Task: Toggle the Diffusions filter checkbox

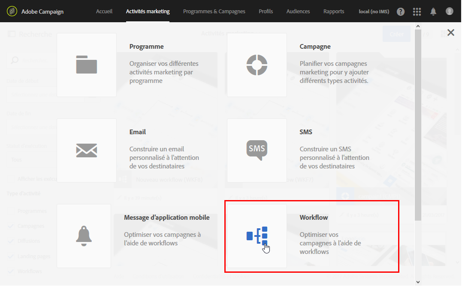Action: (x=11, y=241)
